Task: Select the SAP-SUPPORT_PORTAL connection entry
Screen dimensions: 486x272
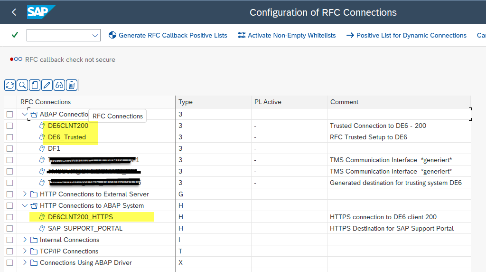Action: click(85, 229)
